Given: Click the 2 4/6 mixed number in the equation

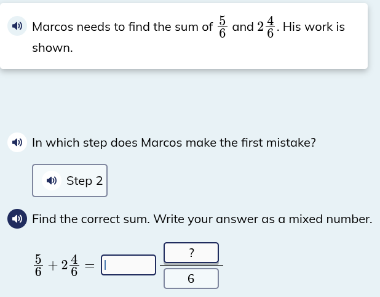Looking at the screenshot, I should 70,266.
